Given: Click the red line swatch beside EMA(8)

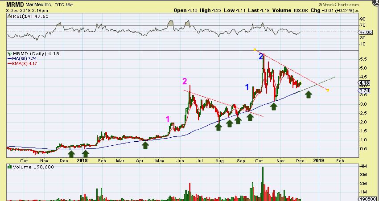Looking at the screenshot, I should click(10, 64).
